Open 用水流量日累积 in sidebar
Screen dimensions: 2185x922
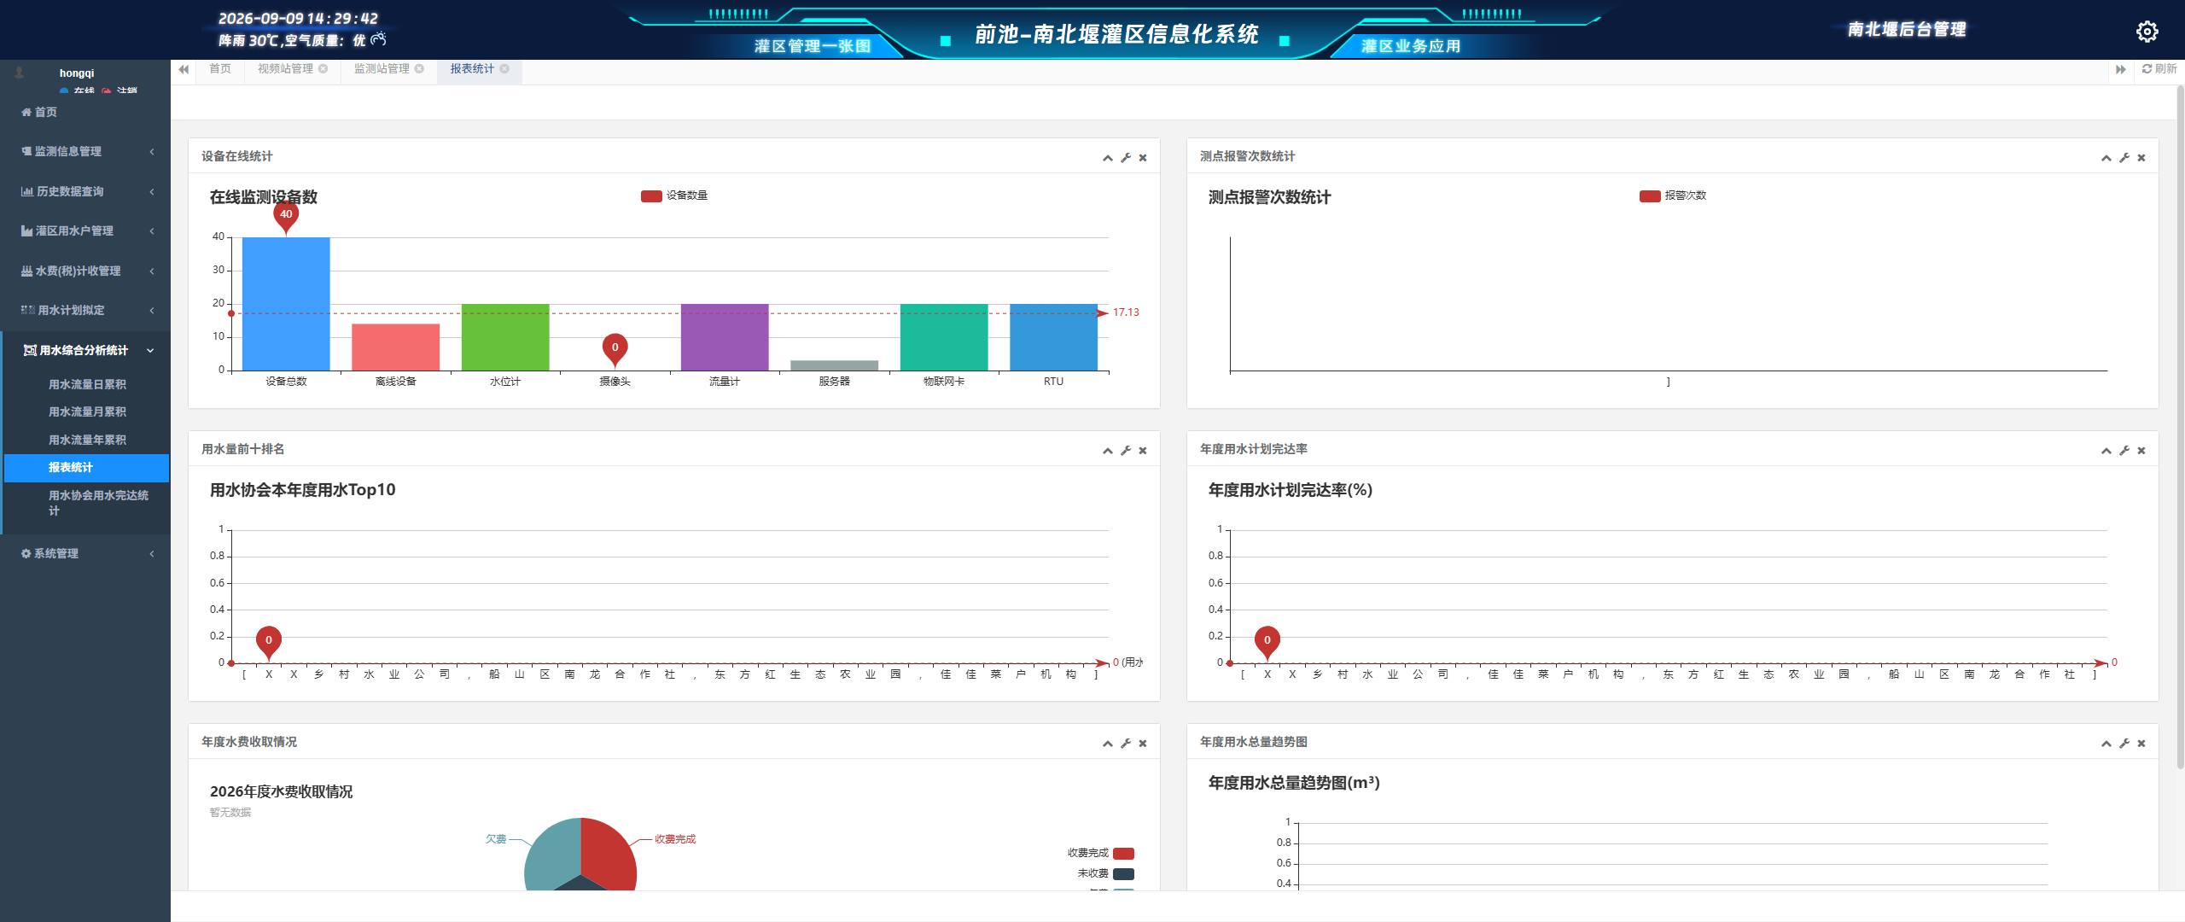click(87, 385)
